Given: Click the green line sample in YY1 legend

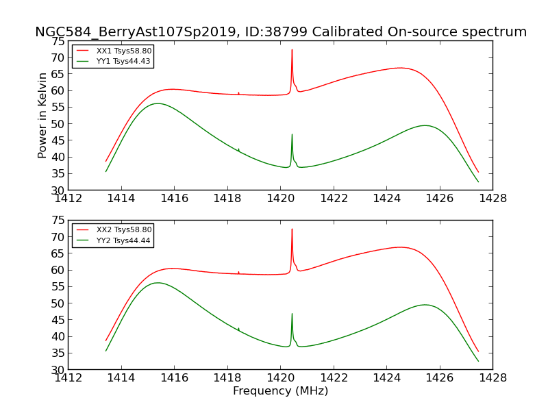Looking at the screenshot, I should [82, 61].
